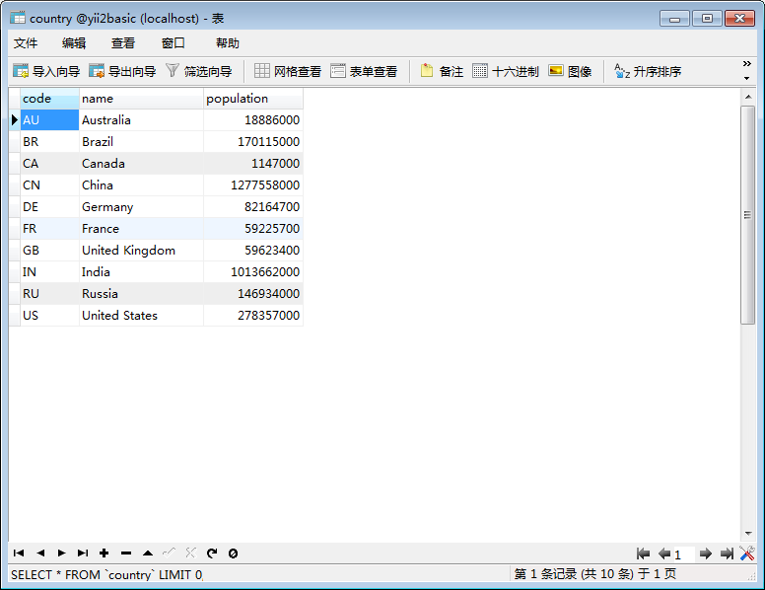
Task: Select Canada population 1147000 cell
Action: click(253, 163)
